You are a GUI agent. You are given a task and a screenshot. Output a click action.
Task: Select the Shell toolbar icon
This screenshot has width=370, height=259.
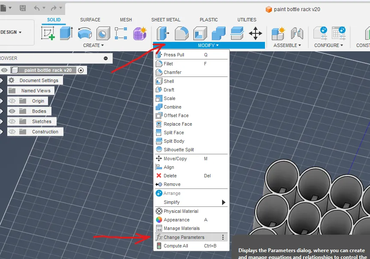[200, 33]
